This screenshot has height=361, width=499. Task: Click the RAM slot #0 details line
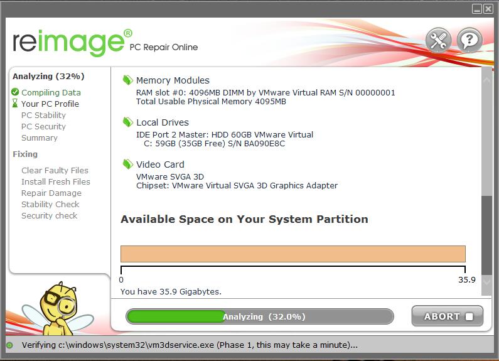[266, 93]
